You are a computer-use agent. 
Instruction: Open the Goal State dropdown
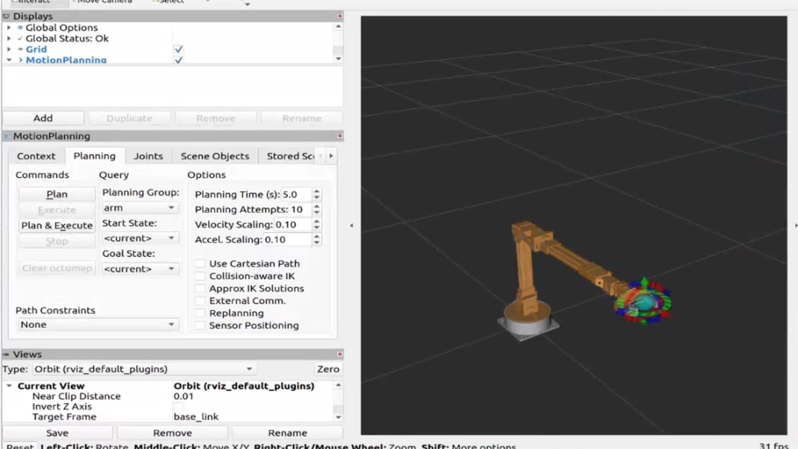coord(140,269)
